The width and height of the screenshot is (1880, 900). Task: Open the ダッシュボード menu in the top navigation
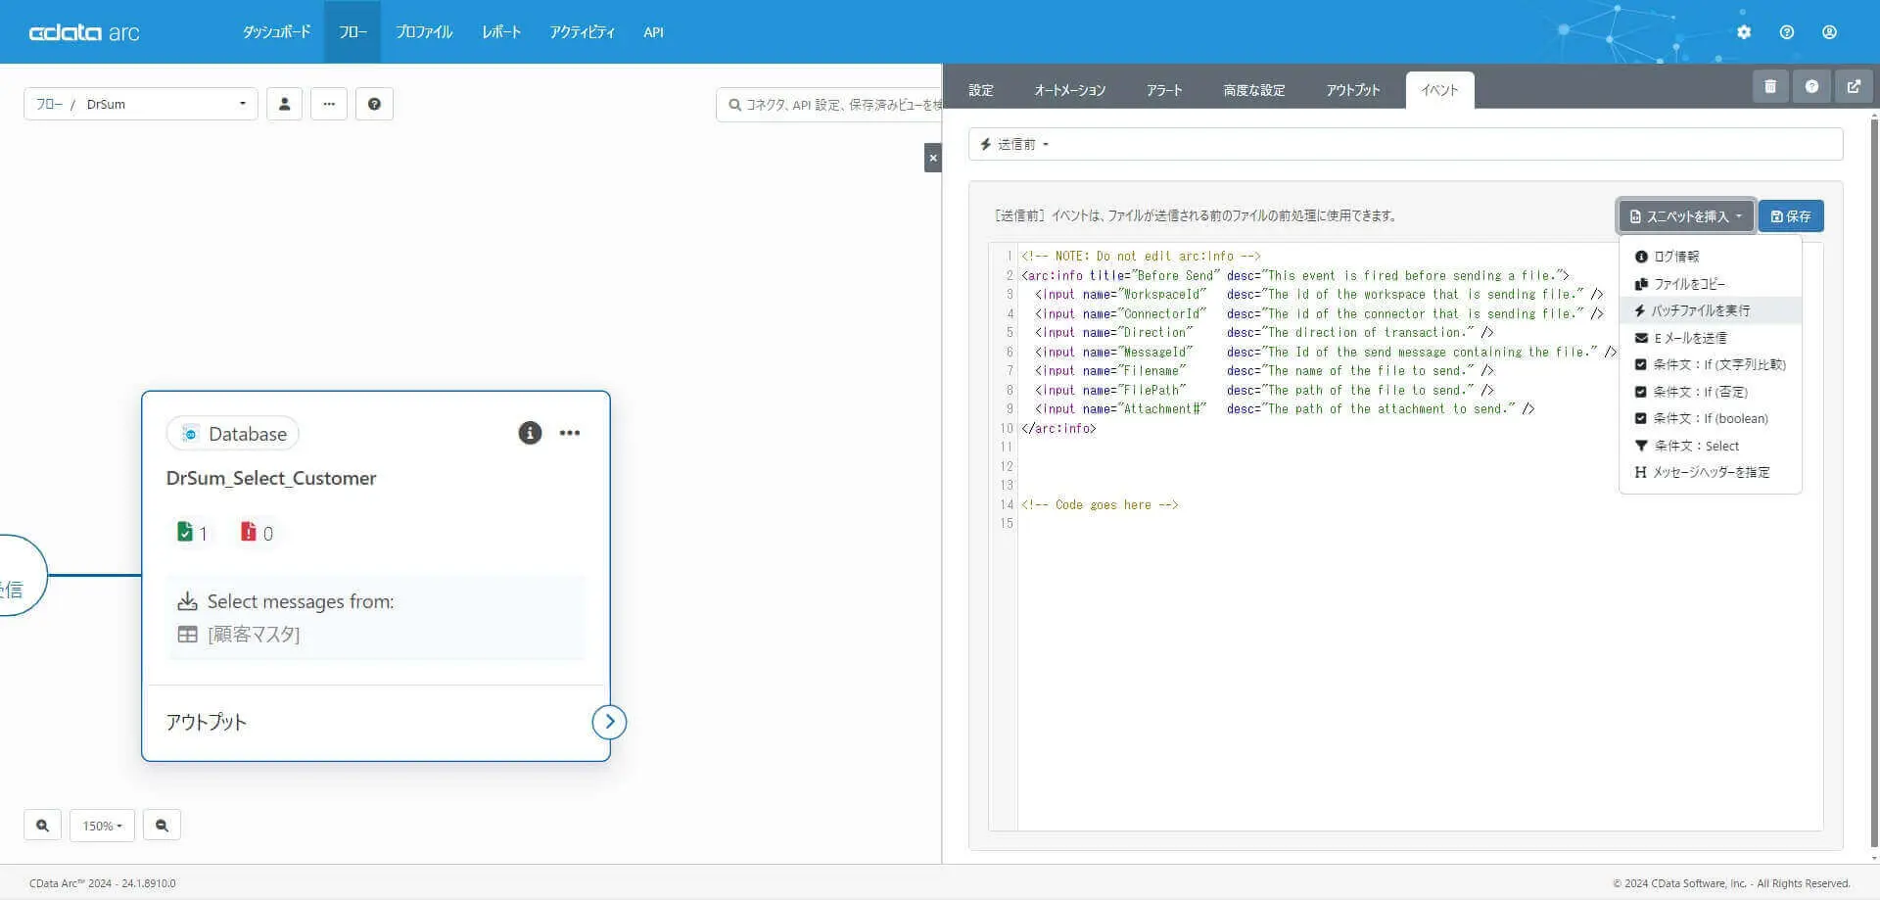tap(276, 32)
